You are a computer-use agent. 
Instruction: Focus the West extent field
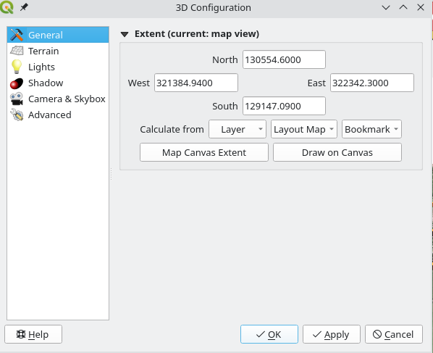196,83
